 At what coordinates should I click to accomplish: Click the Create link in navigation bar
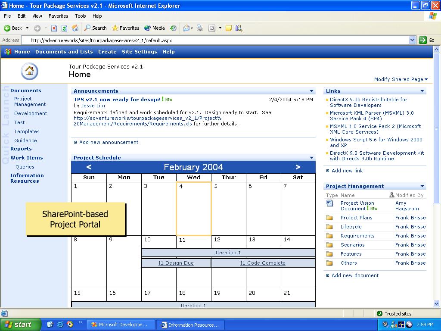coord(107,52)
